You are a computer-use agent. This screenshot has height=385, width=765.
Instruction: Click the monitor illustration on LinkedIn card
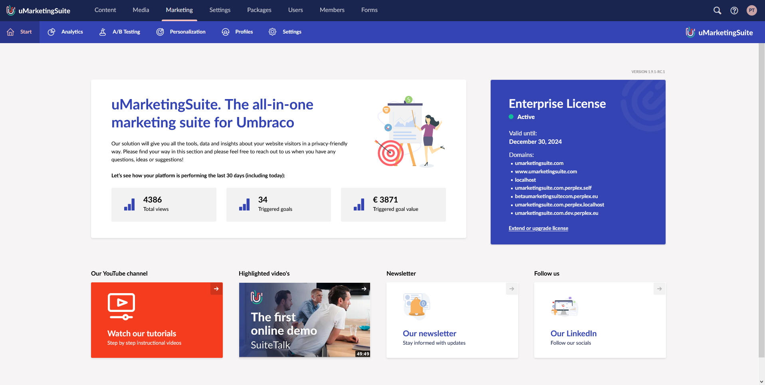tap(565, 307)
